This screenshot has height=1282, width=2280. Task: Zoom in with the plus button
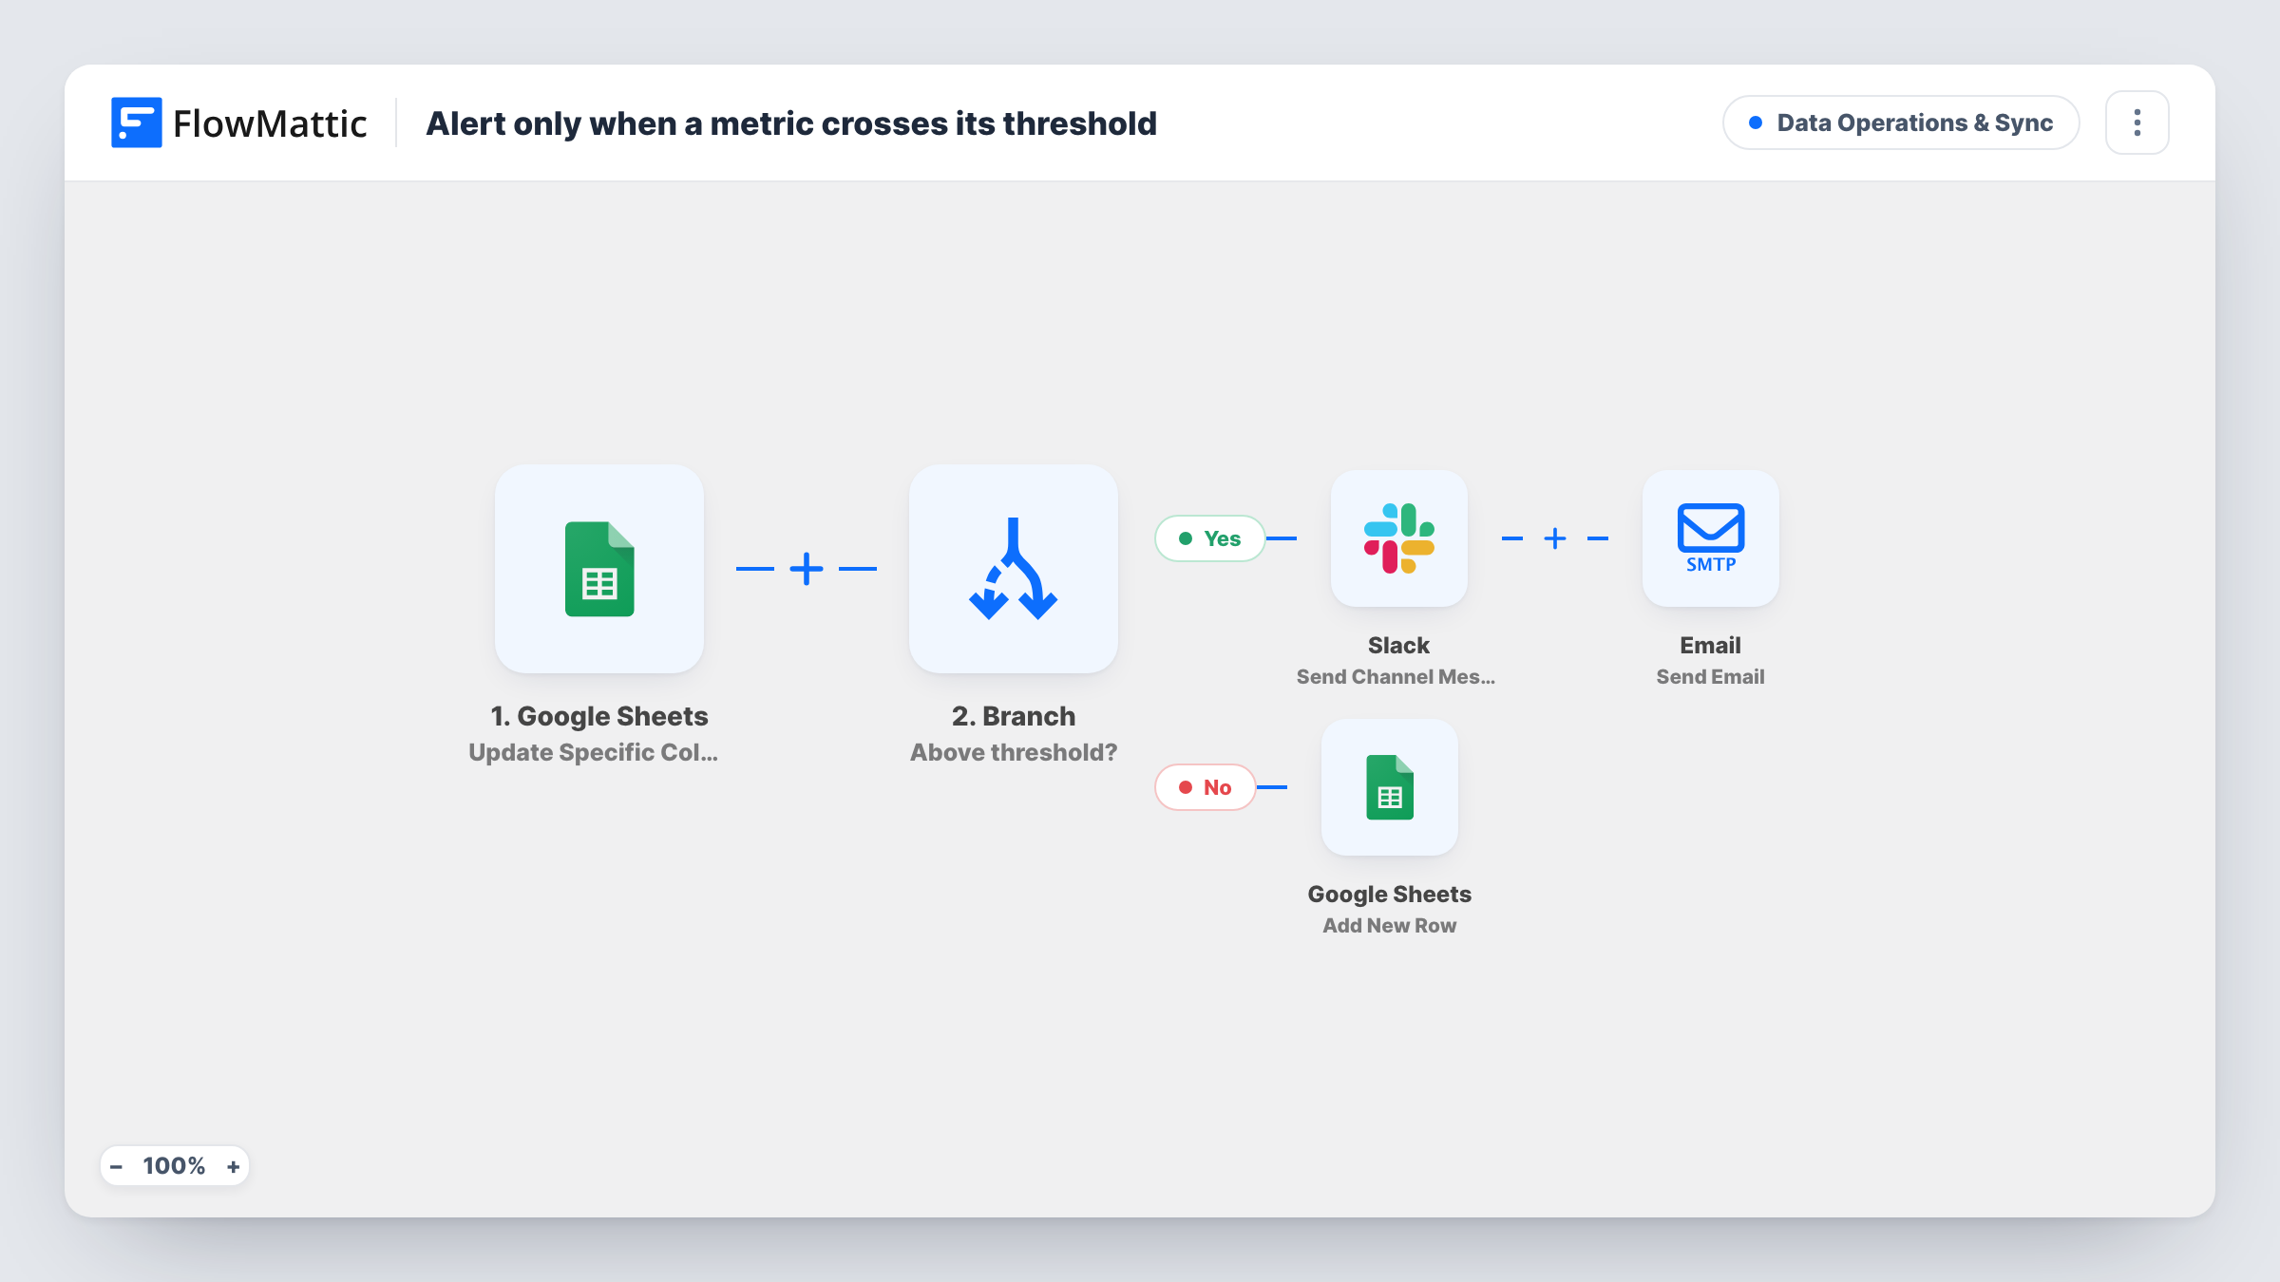(233, 1166)
